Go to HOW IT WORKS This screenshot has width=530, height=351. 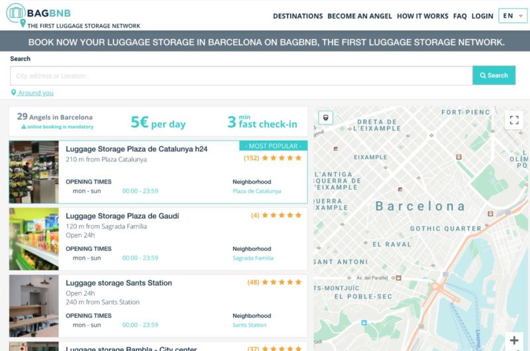[x=423, y=16]
